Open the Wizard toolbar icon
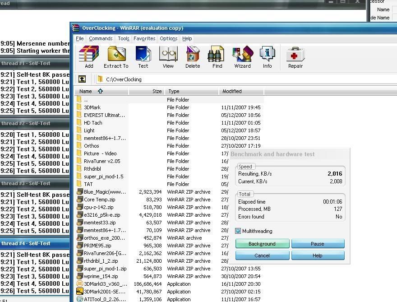 tap(242, 54)
